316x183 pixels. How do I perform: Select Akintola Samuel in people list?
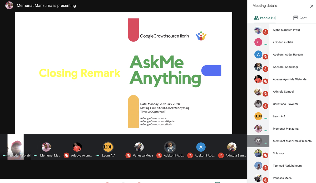click(x=283, y=92)
